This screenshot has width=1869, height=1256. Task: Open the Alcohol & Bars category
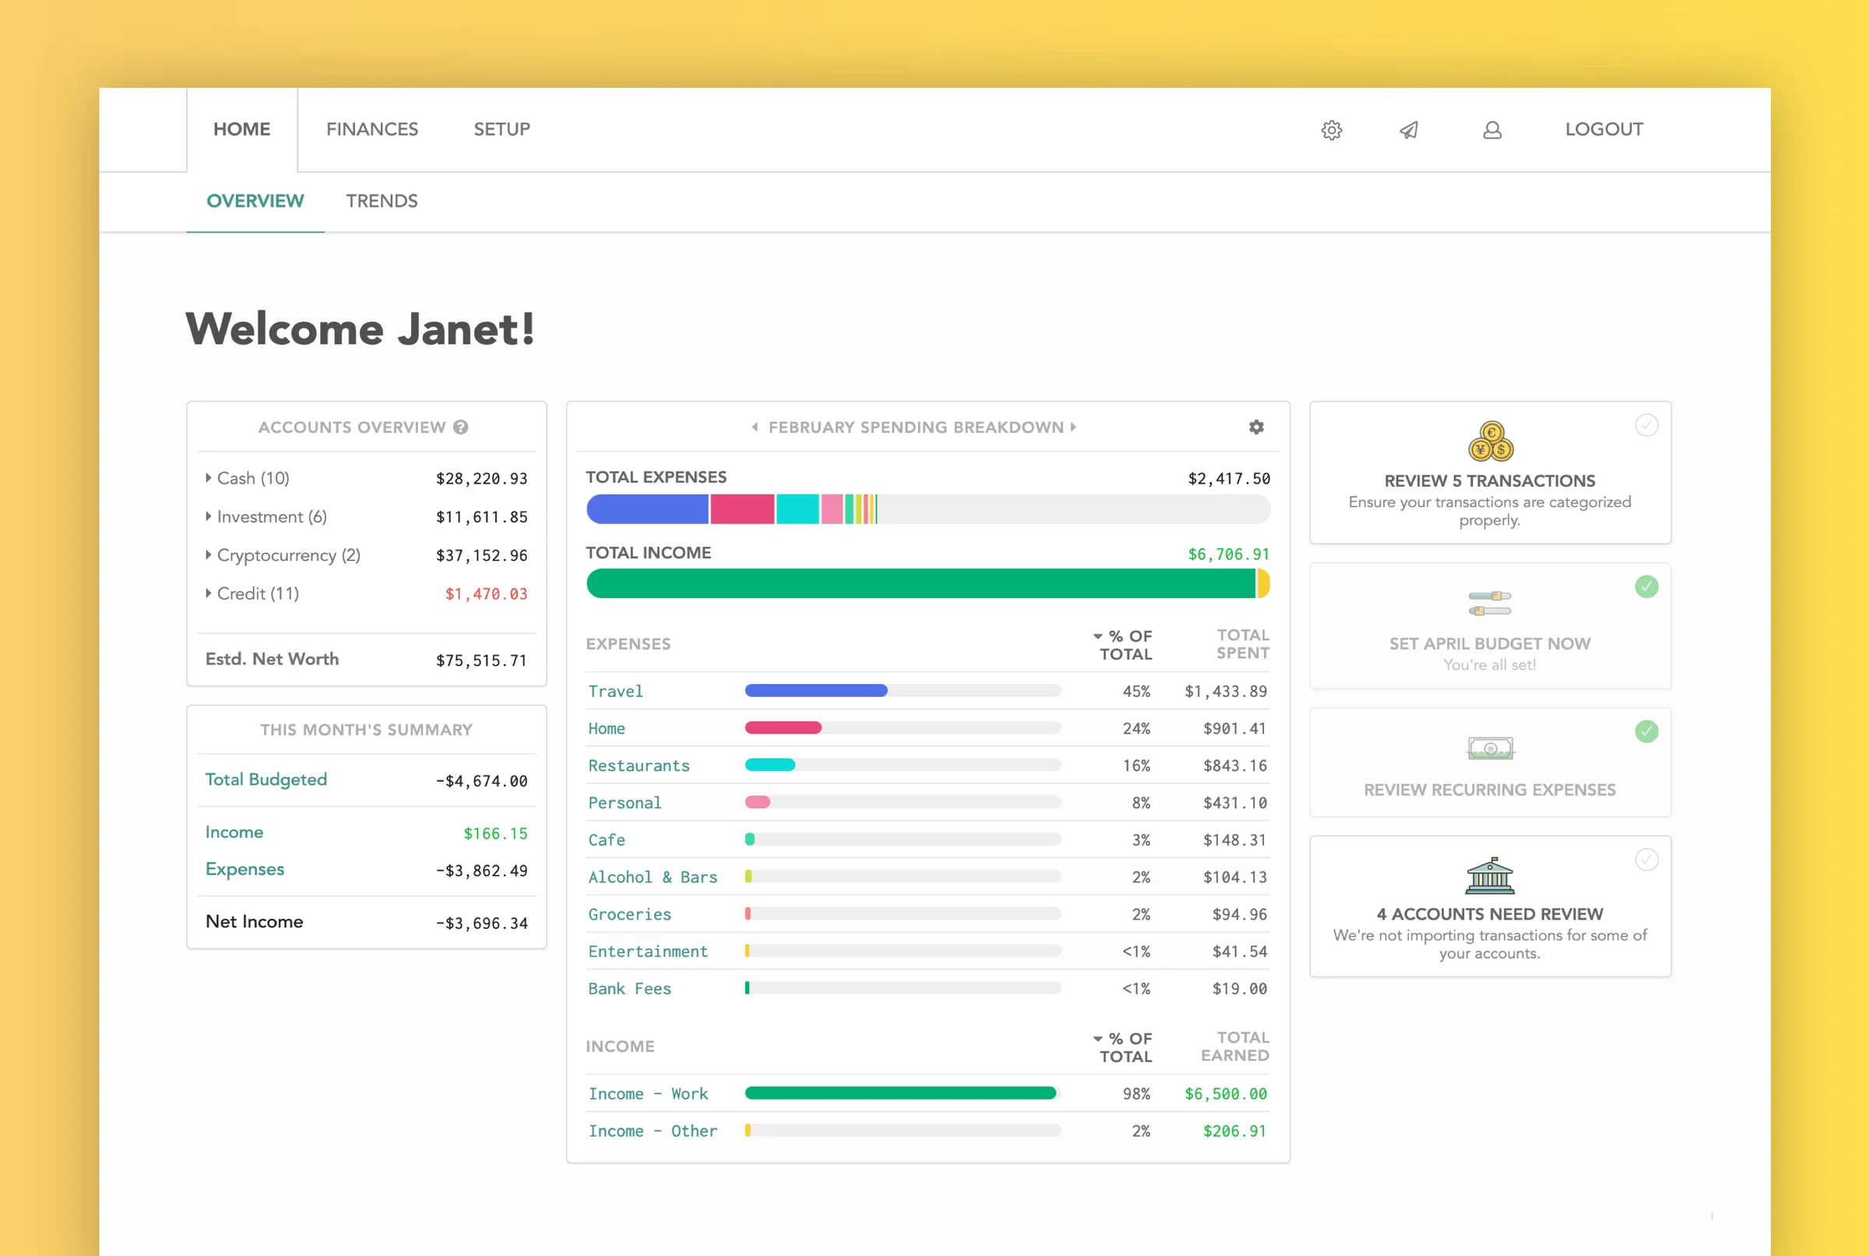click(652, 877)
